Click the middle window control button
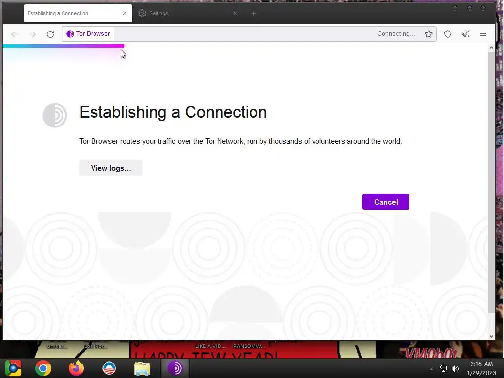Screen dimensions: 504x378 point(469,8)
